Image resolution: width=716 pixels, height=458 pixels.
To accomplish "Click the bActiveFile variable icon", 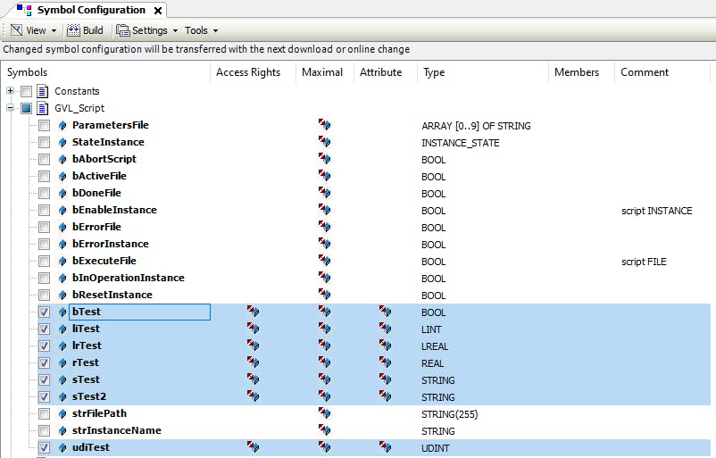I will coord(62,176).
